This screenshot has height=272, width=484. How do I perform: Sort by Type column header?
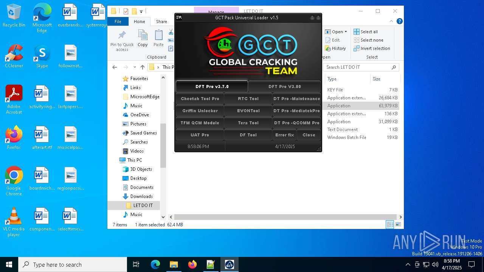pos(347,79)
